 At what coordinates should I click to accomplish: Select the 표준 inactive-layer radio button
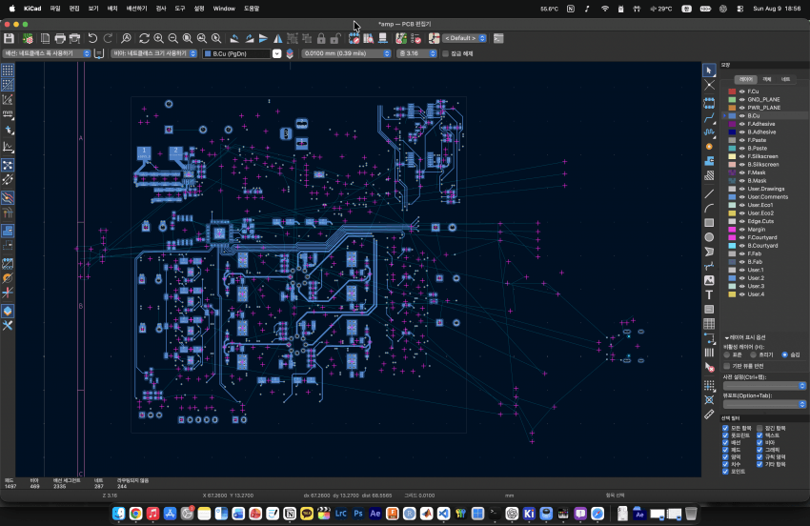[727, 355]
